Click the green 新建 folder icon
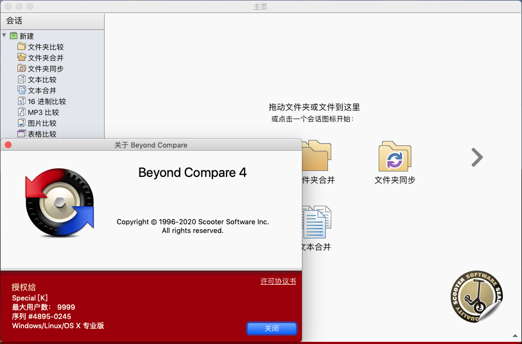Viewport: 522px width, 344px height. [14, 35]
